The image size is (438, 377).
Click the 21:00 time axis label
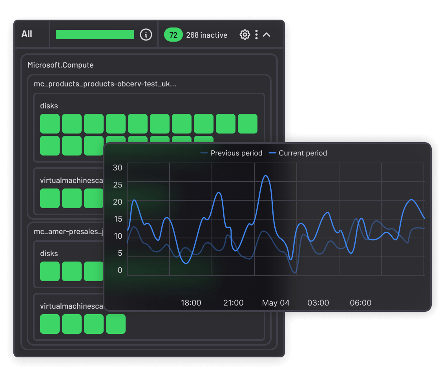(234, 303)
